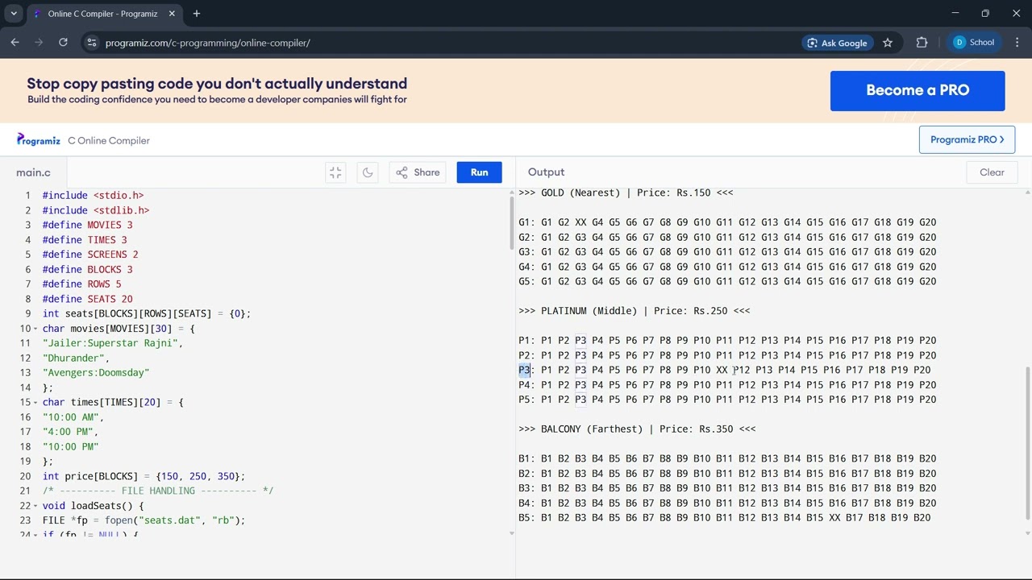Click the output panel vertical scrollbar

coord(1027,443)
